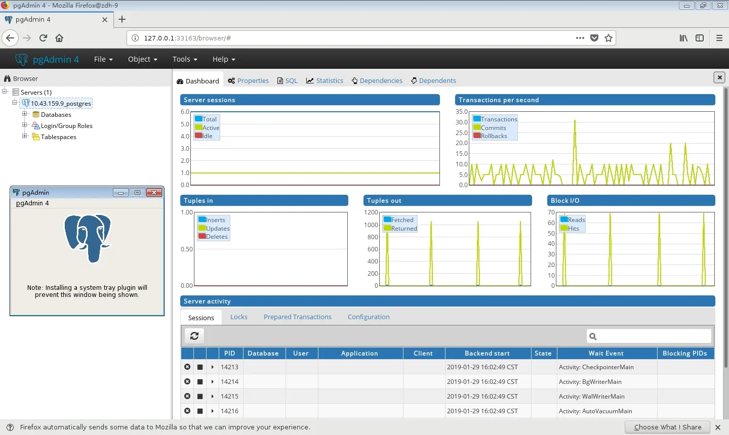Expand the Databases tree node
This screenshot has width=729, height=435.
point(24,114)
